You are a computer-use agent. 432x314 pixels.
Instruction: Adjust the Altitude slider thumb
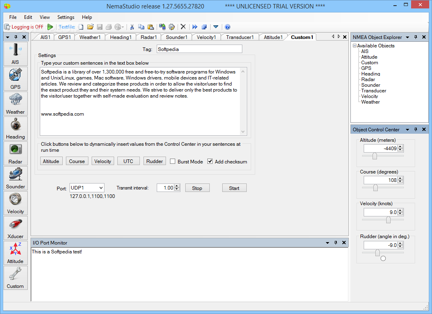(375, 156)
